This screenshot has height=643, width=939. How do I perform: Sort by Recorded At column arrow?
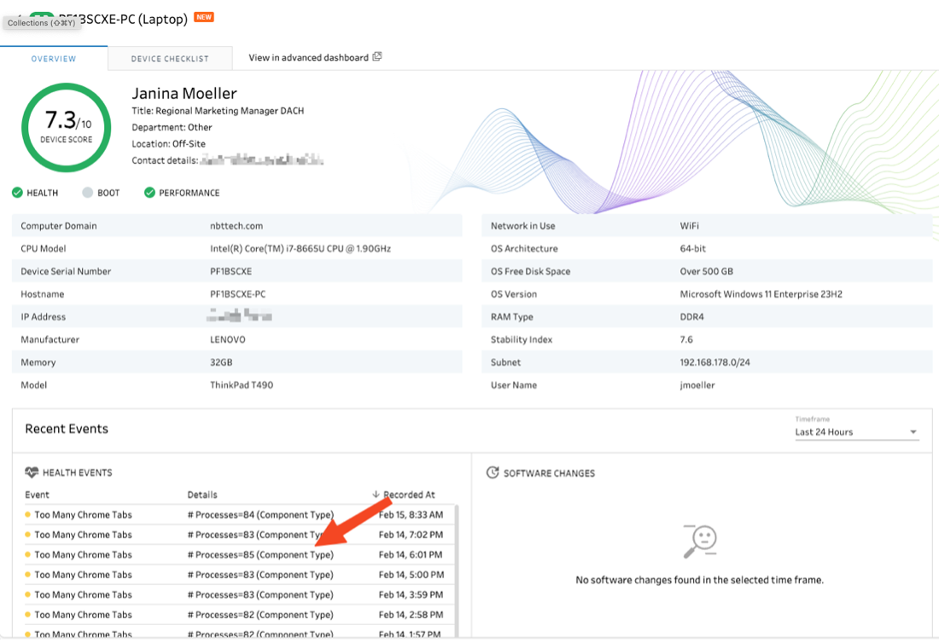click(376, 494)
